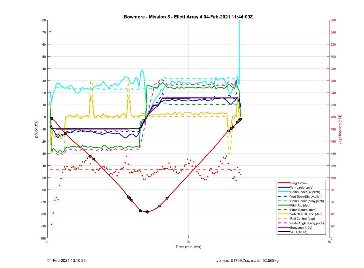
Task: Click legend label 'Horiz Speed(buoy,pitch)'
Action: (307, 201)
